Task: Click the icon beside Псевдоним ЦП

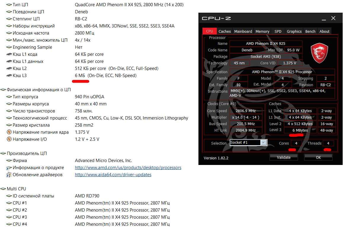Action: point(9,12)
